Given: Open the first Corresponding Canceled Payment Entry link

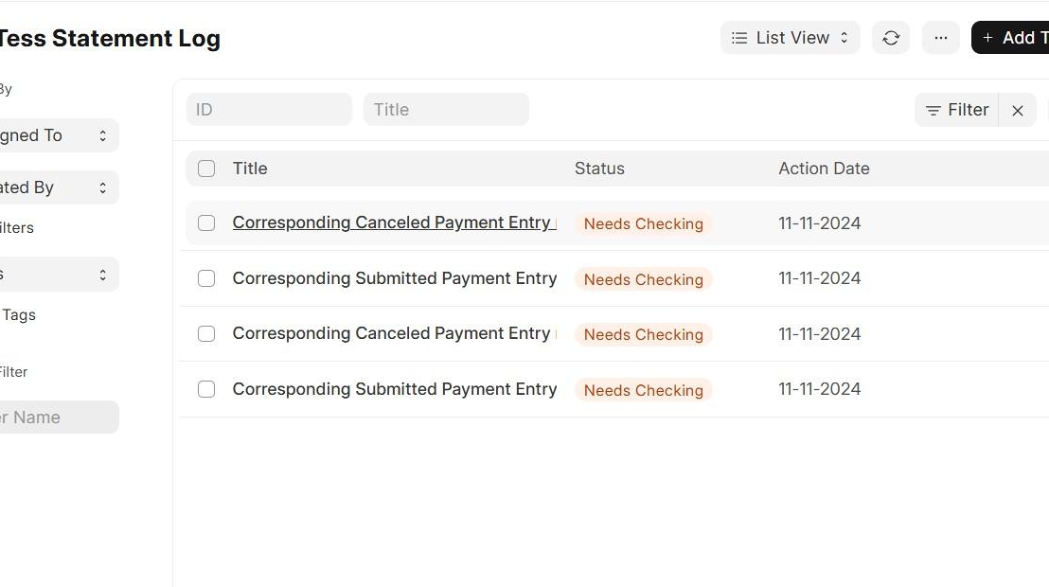Looking at the screenshot, I should coord(392,223).
